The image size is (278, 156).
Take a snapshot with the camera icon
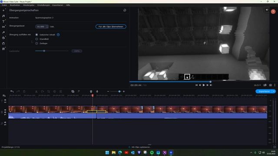[270, 85]
